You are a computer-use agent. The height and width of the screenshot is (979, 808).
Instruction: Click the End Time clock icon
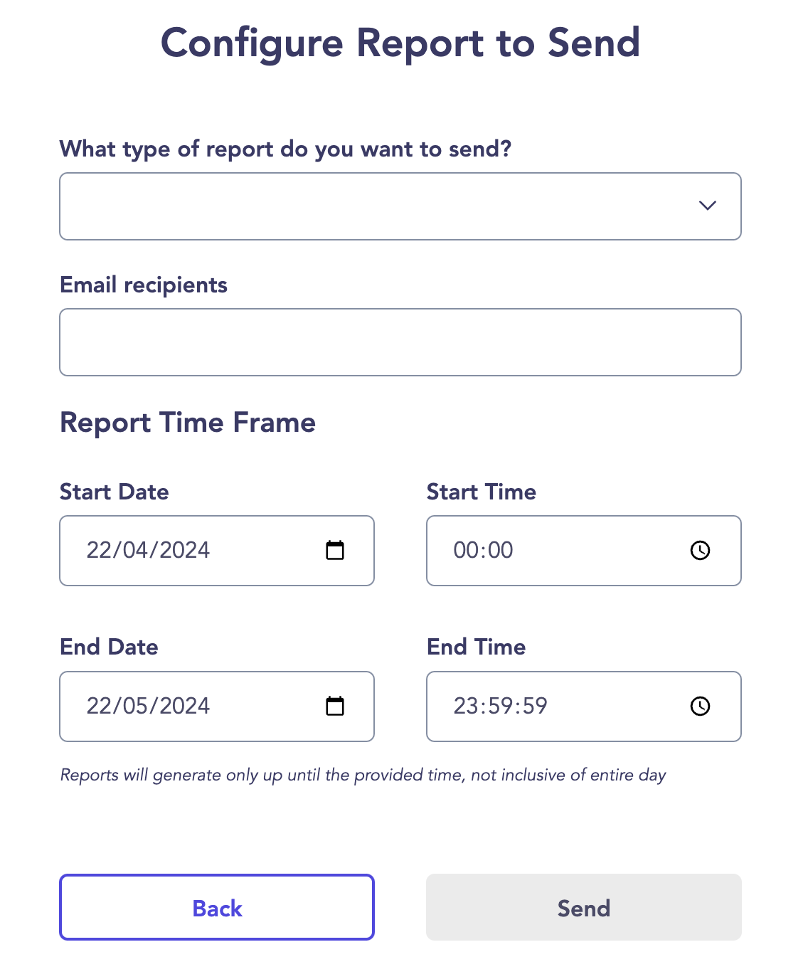tap(701, 706)
